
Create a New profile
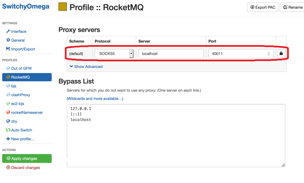coord(23,139)
